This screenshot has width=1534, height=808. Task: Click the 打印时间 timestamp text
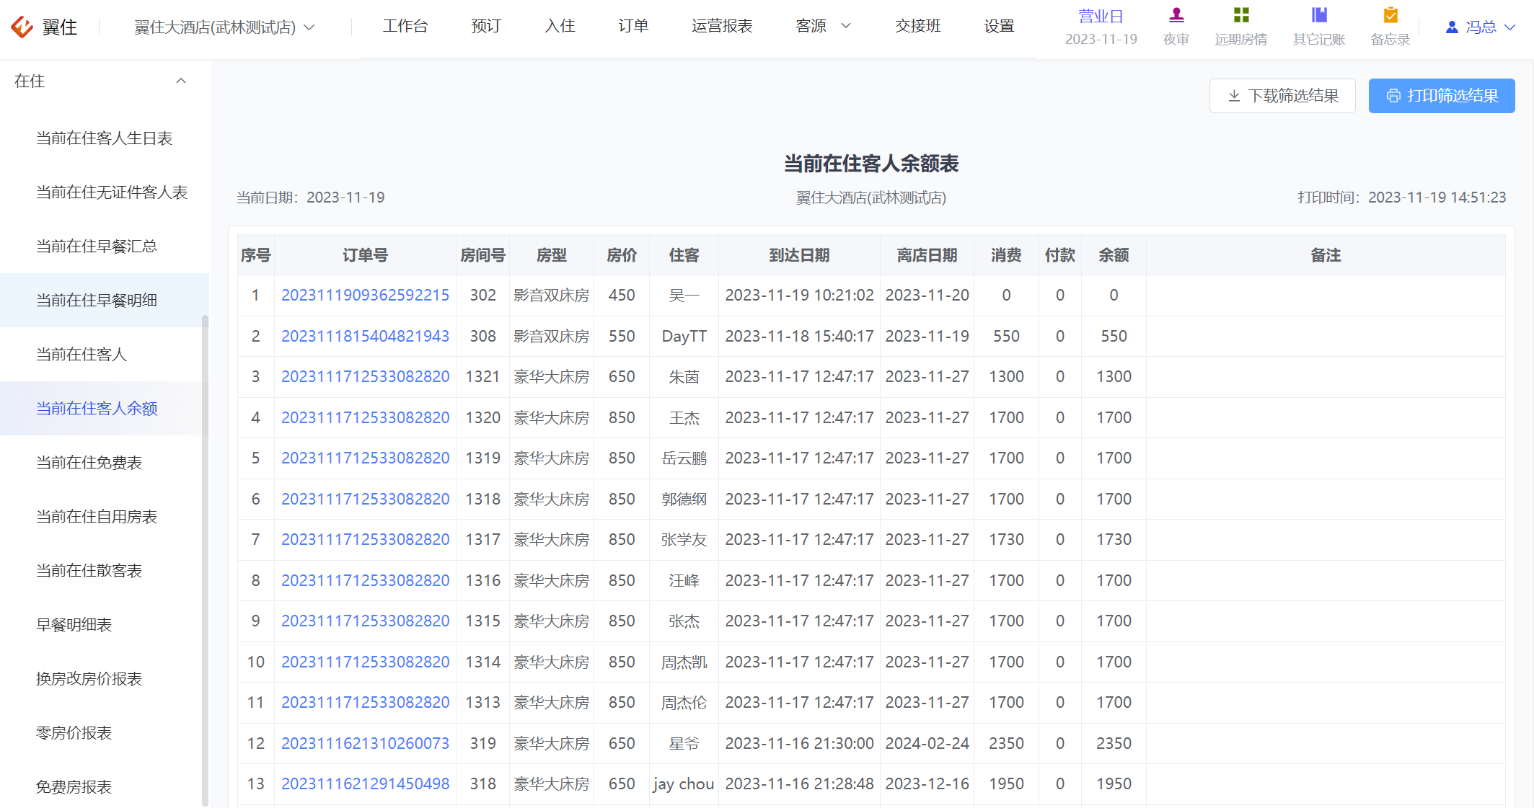pyautogui.click(x=1401, y=197)
